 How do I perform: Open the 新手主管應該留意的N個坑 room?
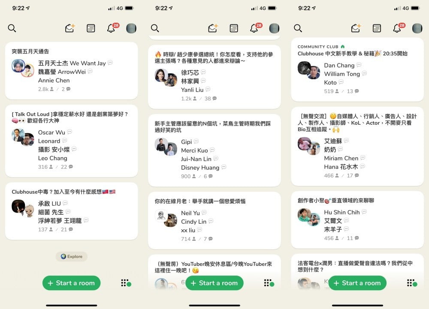tap(214, 150)
